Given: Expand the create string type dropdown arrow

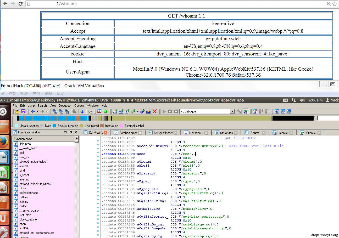Looking at the screenshot, I should (138, 111).
